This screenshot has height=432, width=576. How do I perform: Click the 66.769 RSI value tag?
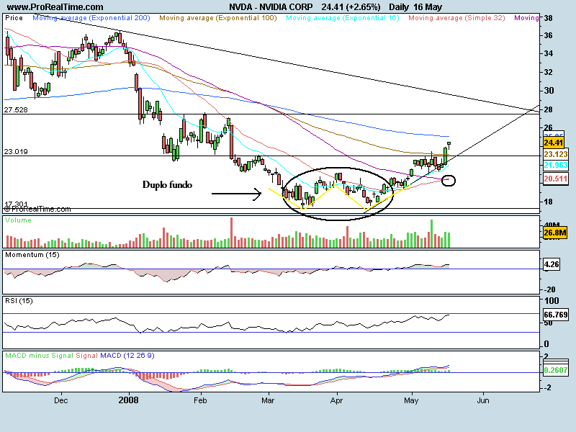[x=555, y=315]
